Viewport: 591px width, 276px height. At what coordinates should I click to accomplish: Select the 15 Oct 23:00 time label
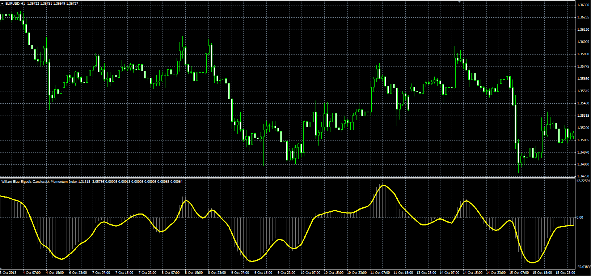click(566, 273)
